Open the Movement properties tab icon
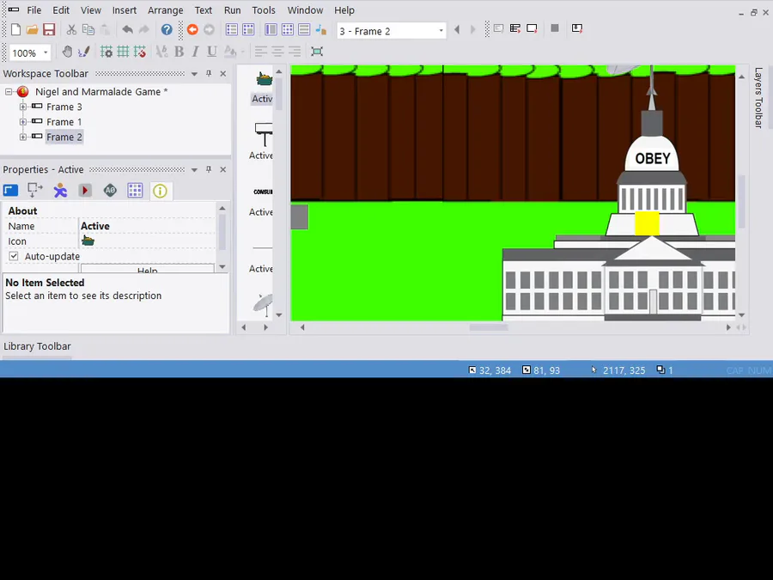This screenshot has width=773, height=580. coord(60,191)
